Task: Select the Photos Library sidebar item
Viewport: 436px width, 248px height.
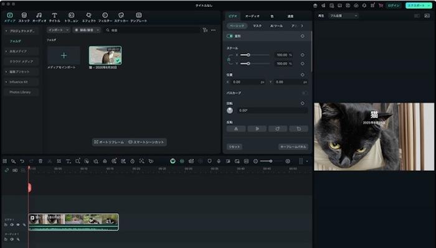Action: click(20, 92)
